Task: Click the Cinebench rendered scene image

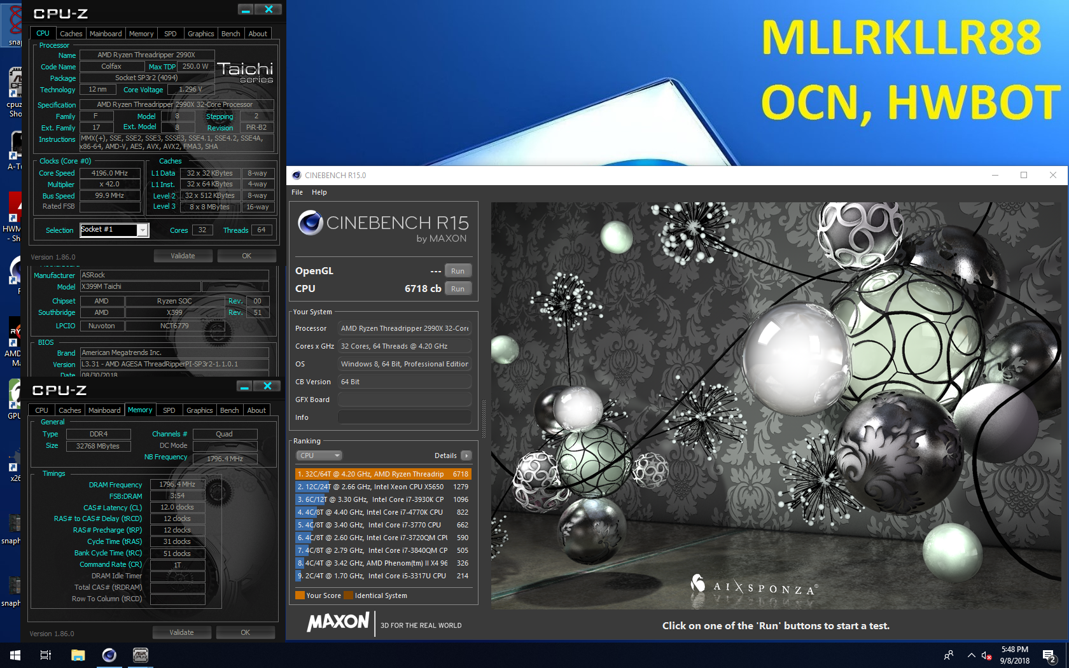Action: [x=776, y=406]
